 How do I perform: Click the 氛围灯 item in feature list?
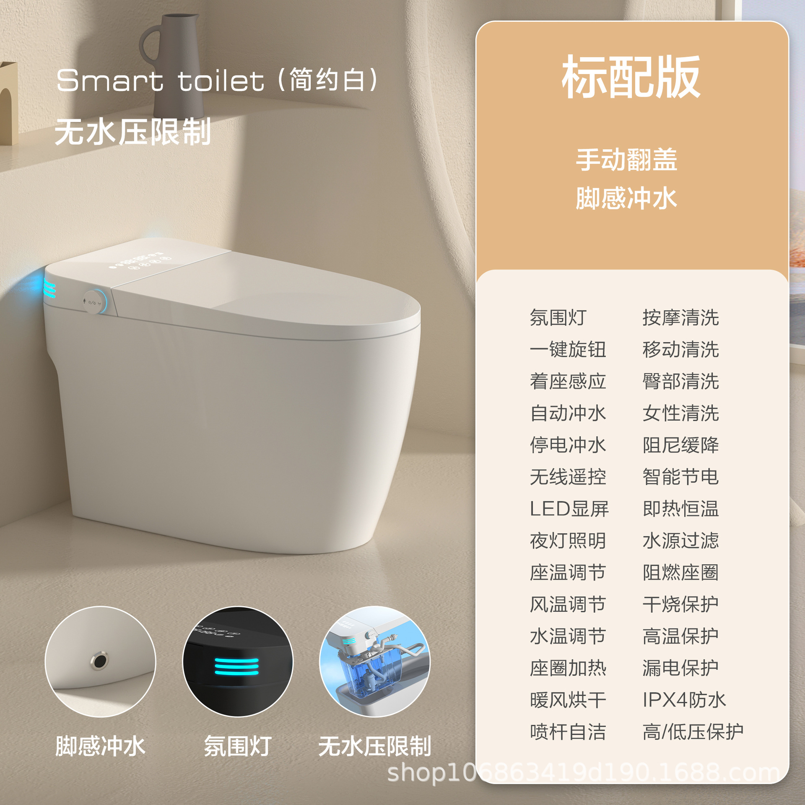[558, 317]
